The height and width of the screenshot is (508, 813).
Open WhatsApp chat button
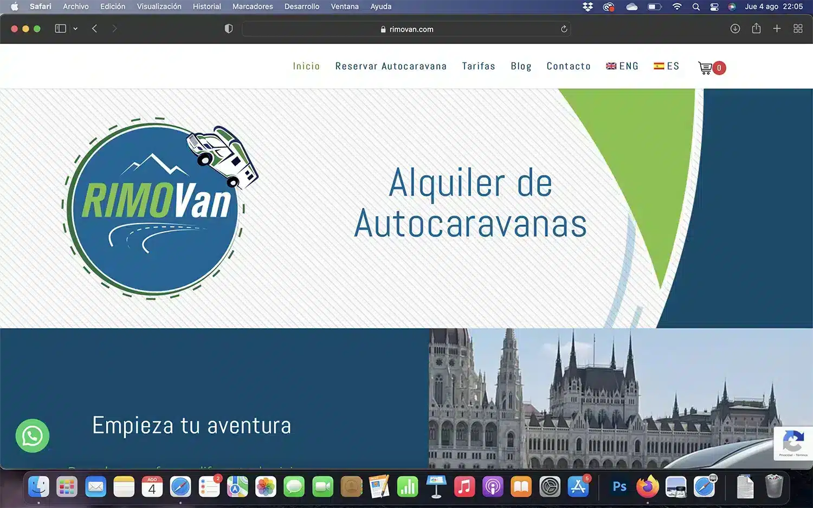tap(33, 435)
